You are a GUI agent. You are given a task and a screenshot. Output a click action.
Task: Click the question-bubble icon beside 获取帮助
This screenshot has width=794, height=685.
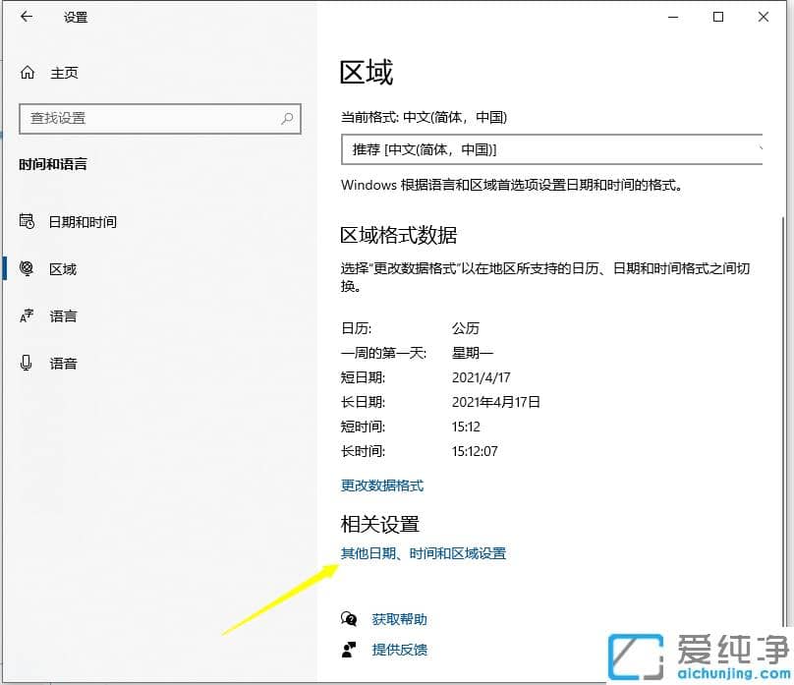click(x=349, y=619)
